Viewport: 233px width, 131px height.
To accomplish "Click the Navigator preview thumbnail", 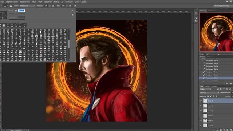I will coord(216,32).
